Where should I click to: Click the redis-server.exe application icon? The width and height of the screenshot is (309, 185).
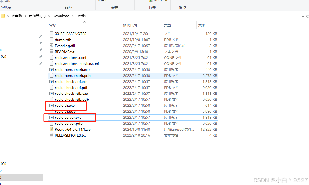(x=51, y=118)
